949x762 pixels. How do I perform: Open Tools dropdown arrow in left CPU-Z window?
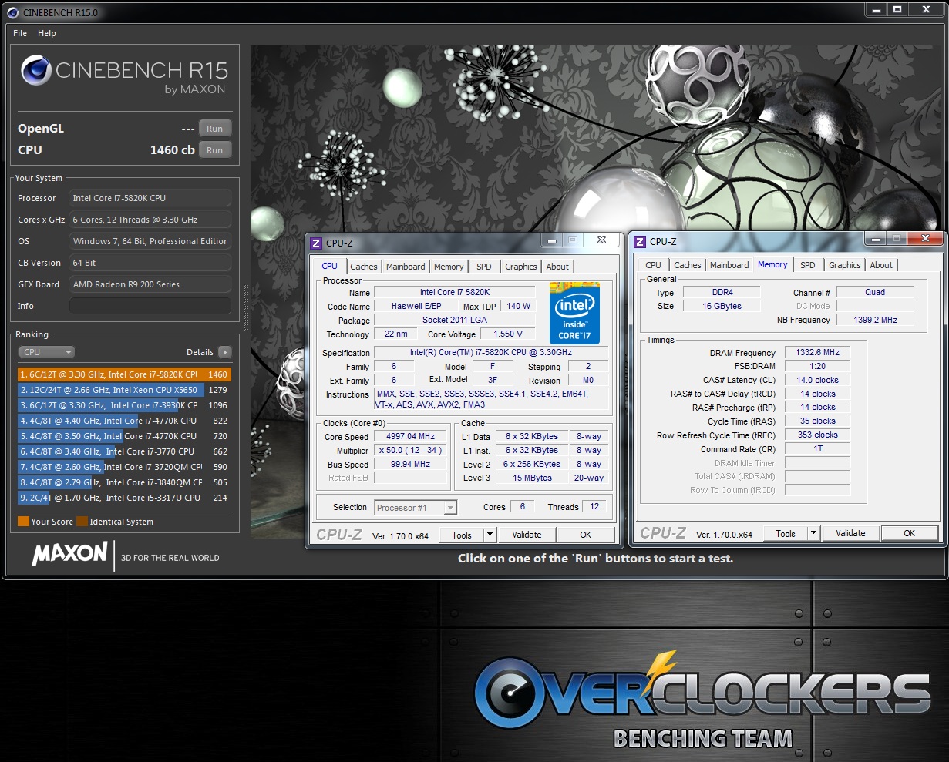490,535
